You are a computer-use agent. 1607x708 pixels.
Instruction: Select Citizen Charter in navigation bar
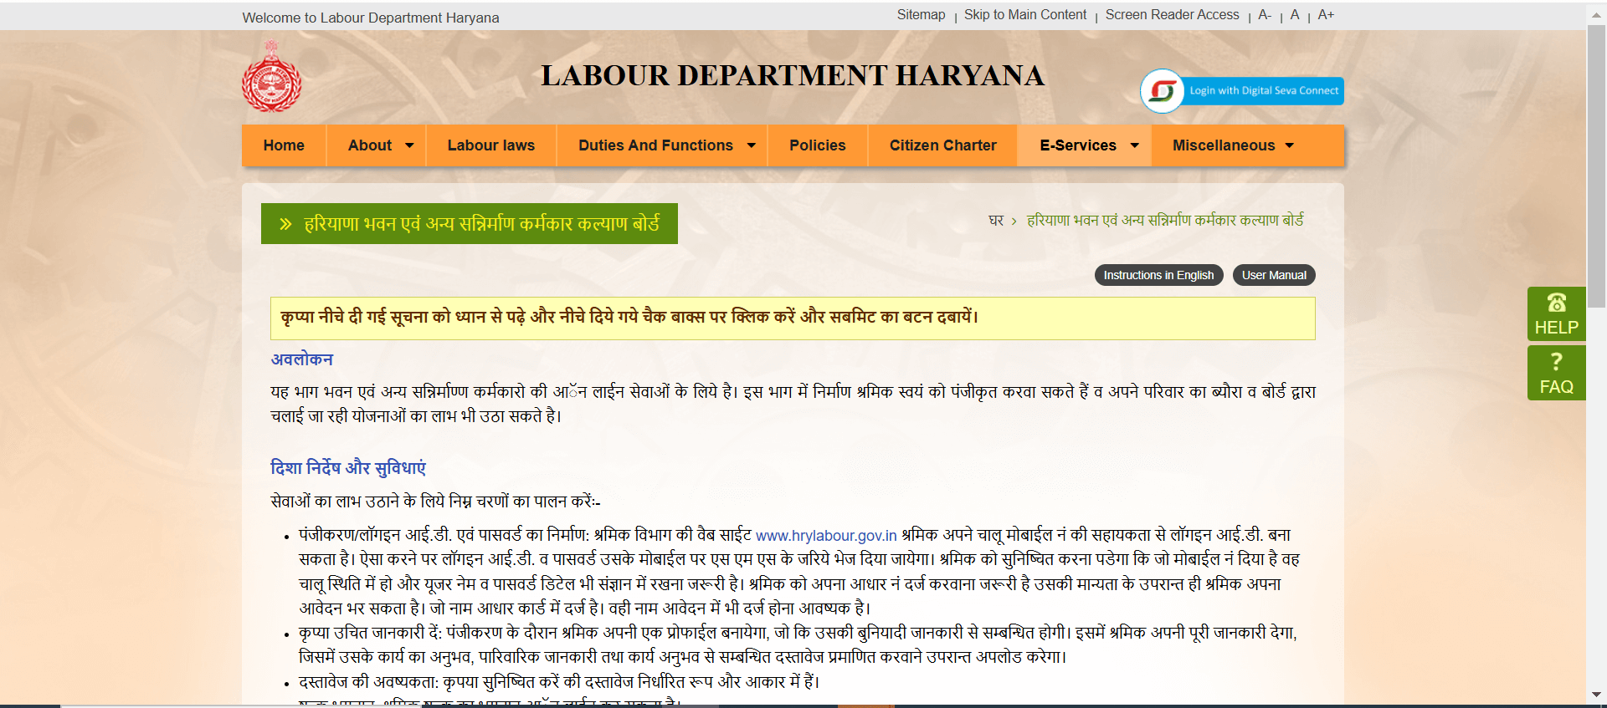click(942, 145)
